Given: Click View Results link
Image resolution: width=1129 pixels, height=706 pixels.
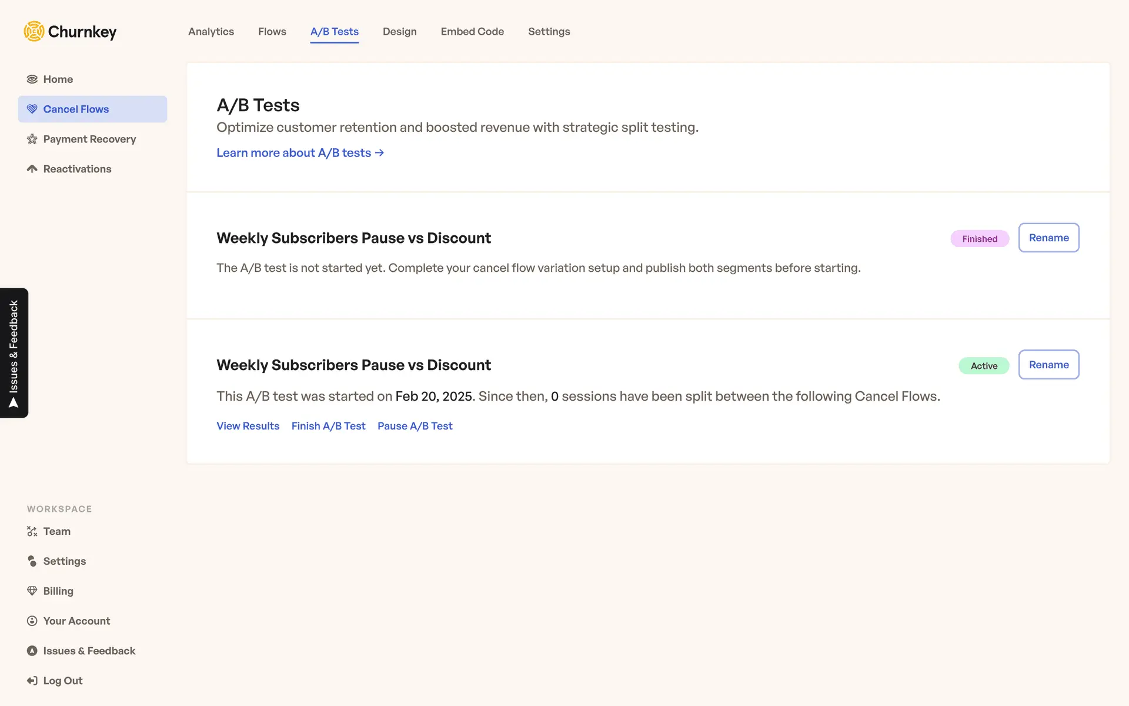Looking at the screenshot, I should pyautogui.click(x=248, y=426).
